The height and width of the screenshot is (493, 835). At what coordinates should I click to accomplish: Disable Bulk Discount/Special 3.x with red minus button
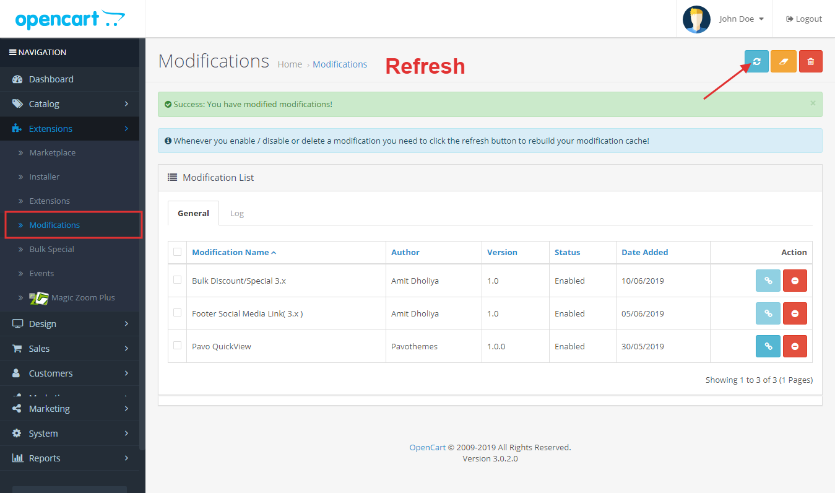[x=795, y=281]
